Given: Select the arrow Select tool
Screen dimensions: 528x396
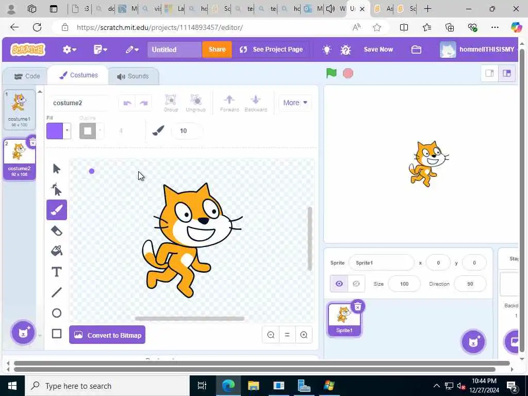Looking at the screenshot, I should pos(57,169).
